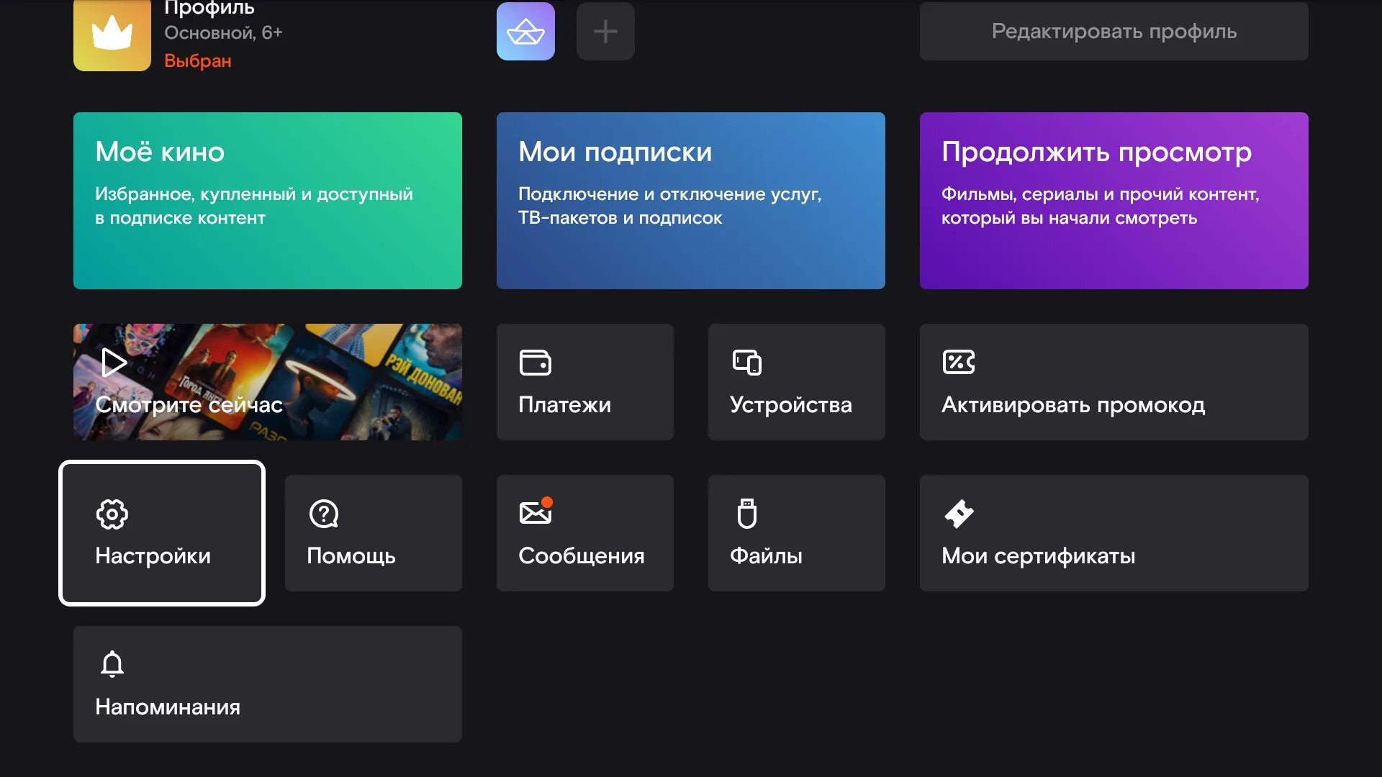The image size is (1382, 777).
Task: Click the devices icon in Устройства
Action: [x=746, y=363]
